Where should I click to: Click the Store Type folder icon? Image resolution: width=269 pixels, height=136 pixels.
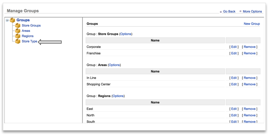coord(18,41)
